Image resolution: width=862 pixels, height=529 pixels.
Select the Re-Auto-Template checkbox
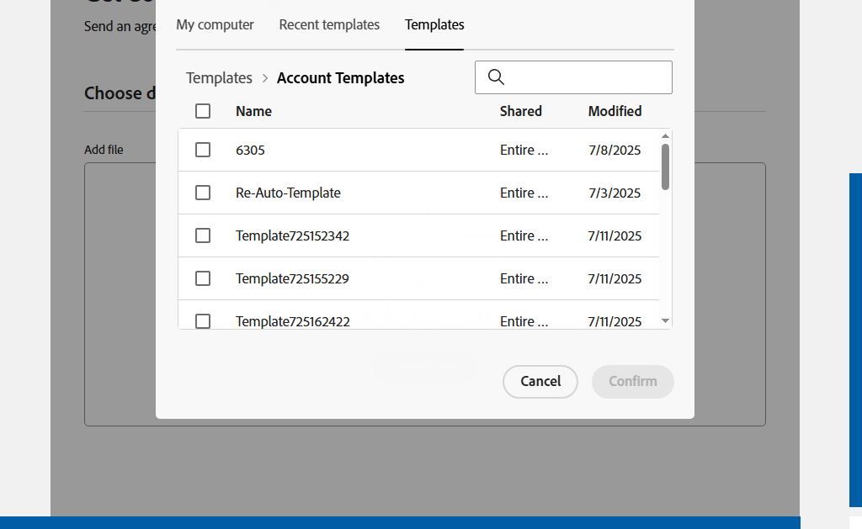(203, 193)
